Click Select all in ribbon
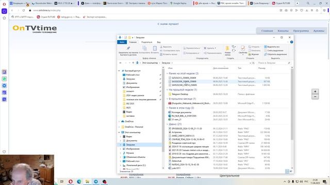The width and height of the screenshot is (330, 185). click(x=272, y=47)
